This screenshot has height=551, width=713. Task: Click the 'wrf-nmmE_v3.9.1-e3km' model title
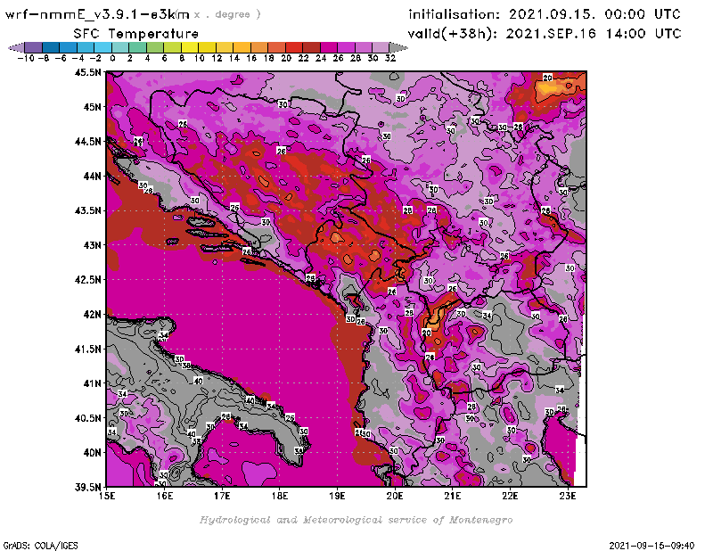pyautogui.click(x=97, y=14)
